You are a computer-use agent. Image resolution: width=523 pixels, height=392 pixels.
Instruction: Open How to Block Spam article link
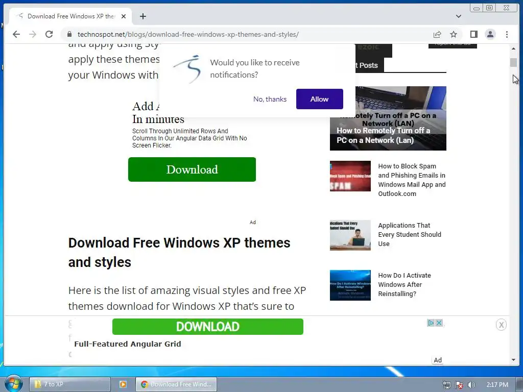412,180
